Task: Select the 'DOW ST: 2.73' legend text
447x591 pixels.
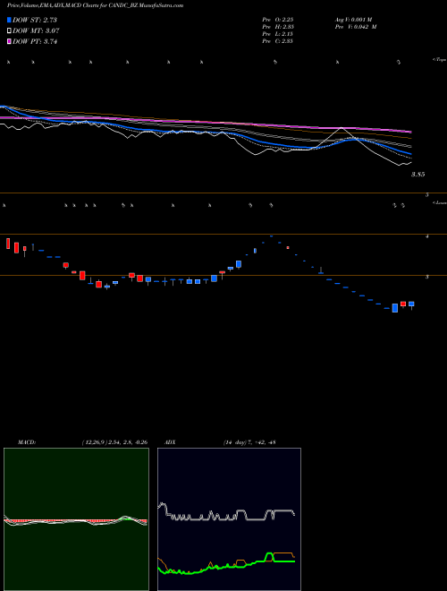Action: pyautogui.click(x=35, y=20)
